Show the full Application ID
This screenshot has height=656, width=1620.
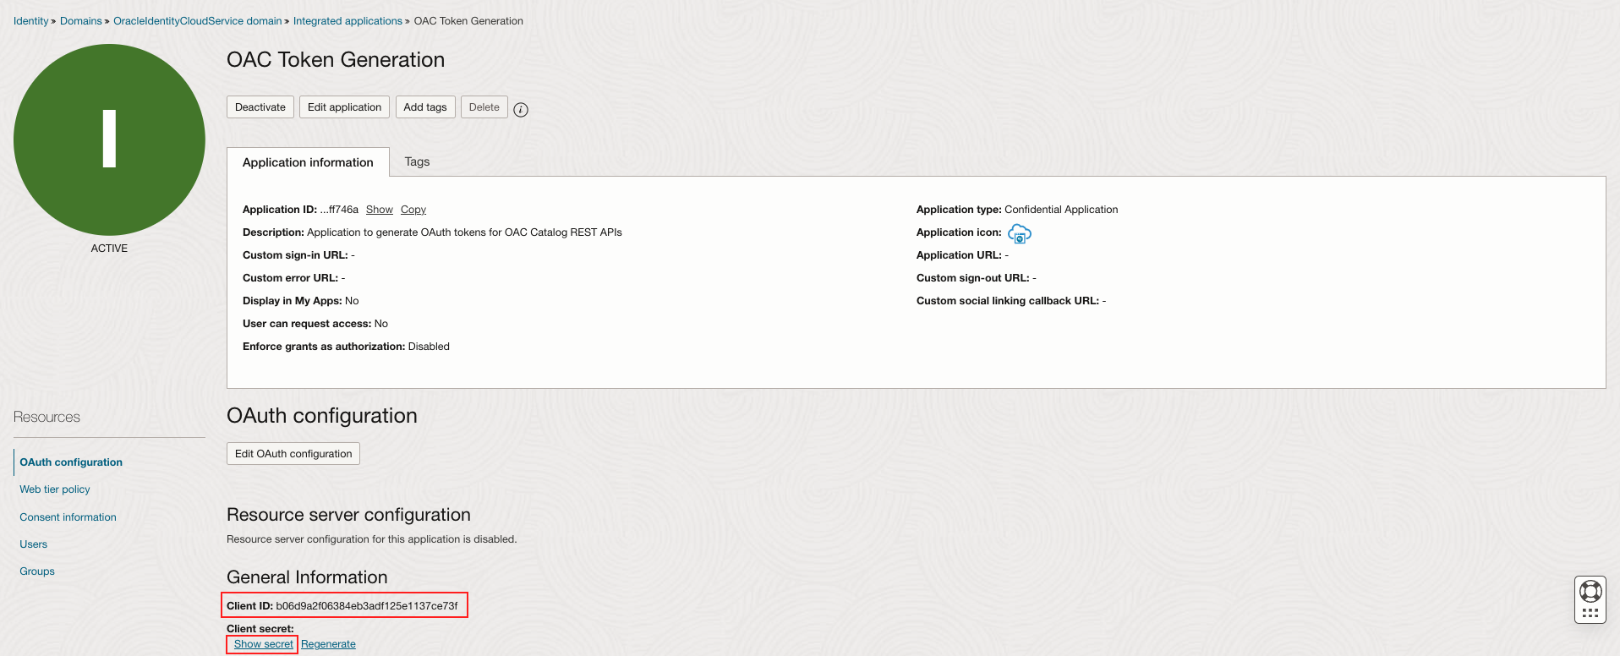click(380, 210)
